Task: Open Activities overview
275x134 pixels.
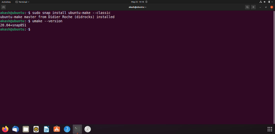Action: pyautogui.click(x=6, y=2)
